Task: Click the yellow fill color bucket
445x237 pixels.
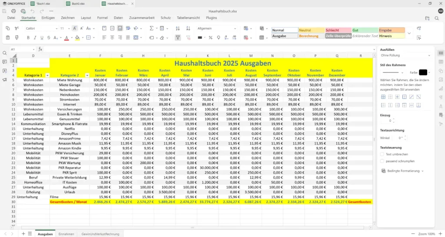Action: tap(77, 38)
